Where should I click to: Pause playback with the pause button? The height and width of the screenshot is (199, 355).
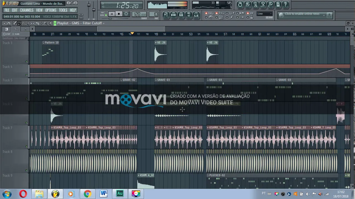click(x=111, y=14)
